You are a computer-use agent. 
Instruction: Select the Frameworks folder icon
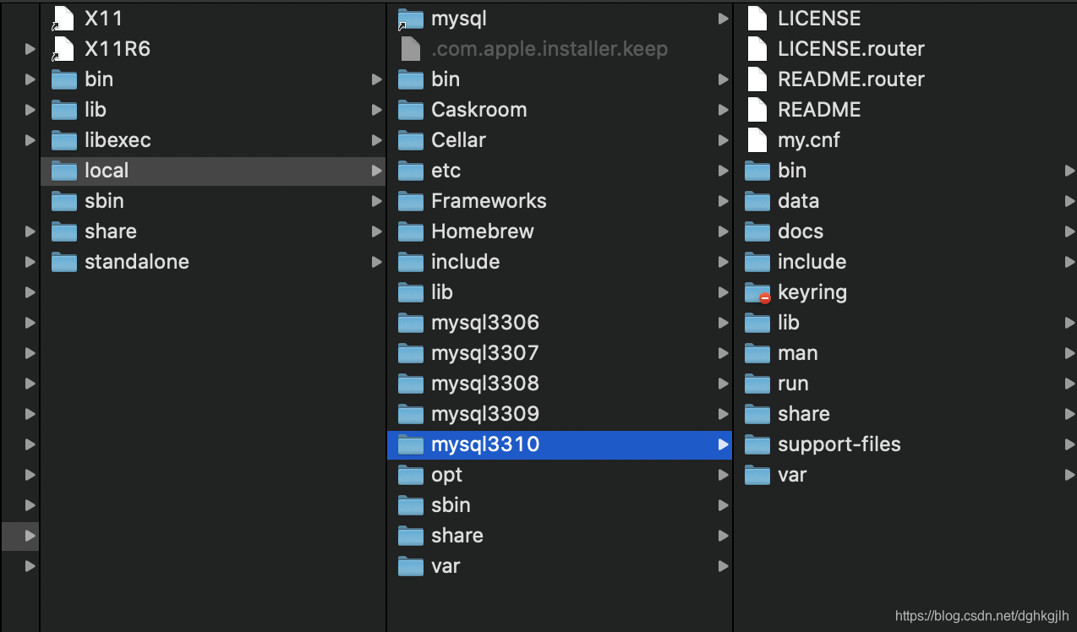[411, 201]
